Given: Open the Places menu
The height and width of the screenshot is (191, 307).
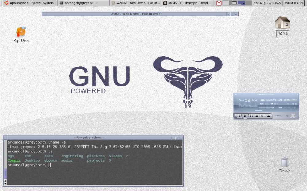Looking at the screenshot, I should 35,3.
